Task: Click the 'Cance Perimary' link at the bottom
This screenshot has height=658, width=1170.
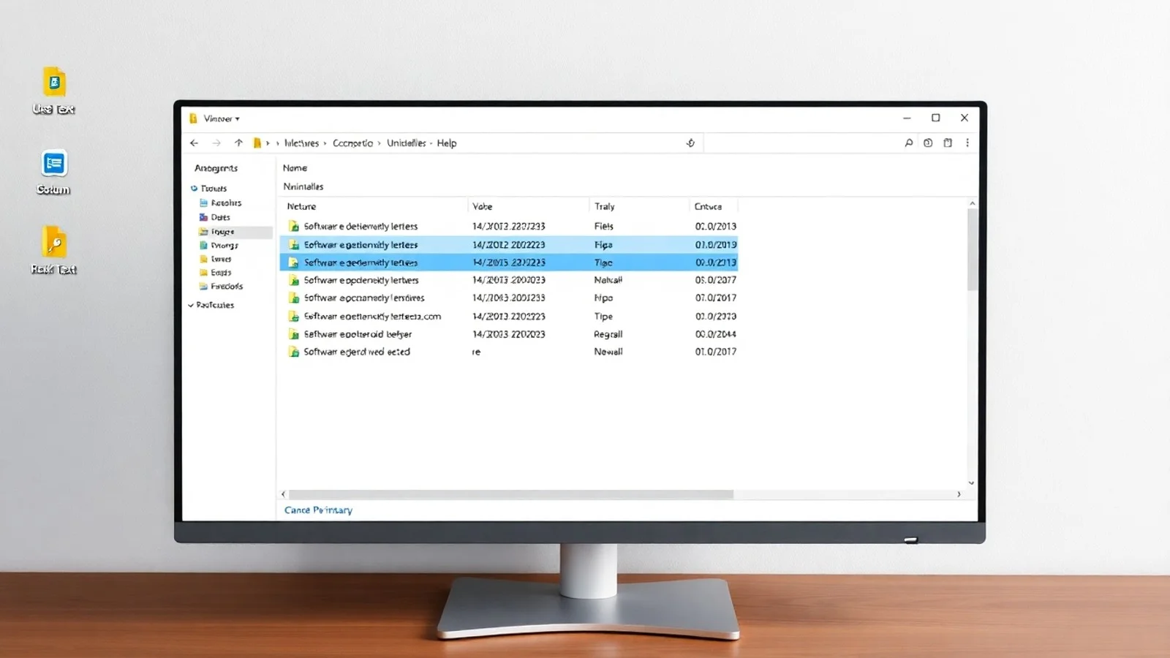Action: click(x=318, y=510)
